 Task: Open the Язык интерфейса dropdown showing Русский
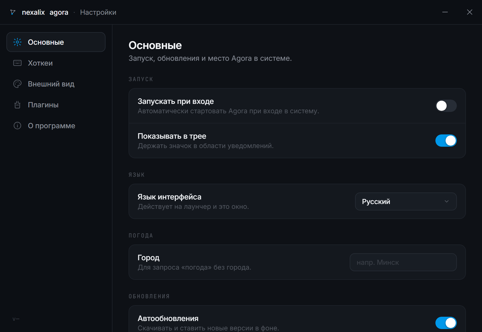(x=406, y=201)
